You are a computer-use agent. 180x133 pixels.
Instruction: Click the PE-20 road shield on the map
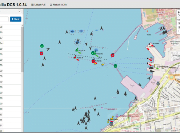click(146, 100)
